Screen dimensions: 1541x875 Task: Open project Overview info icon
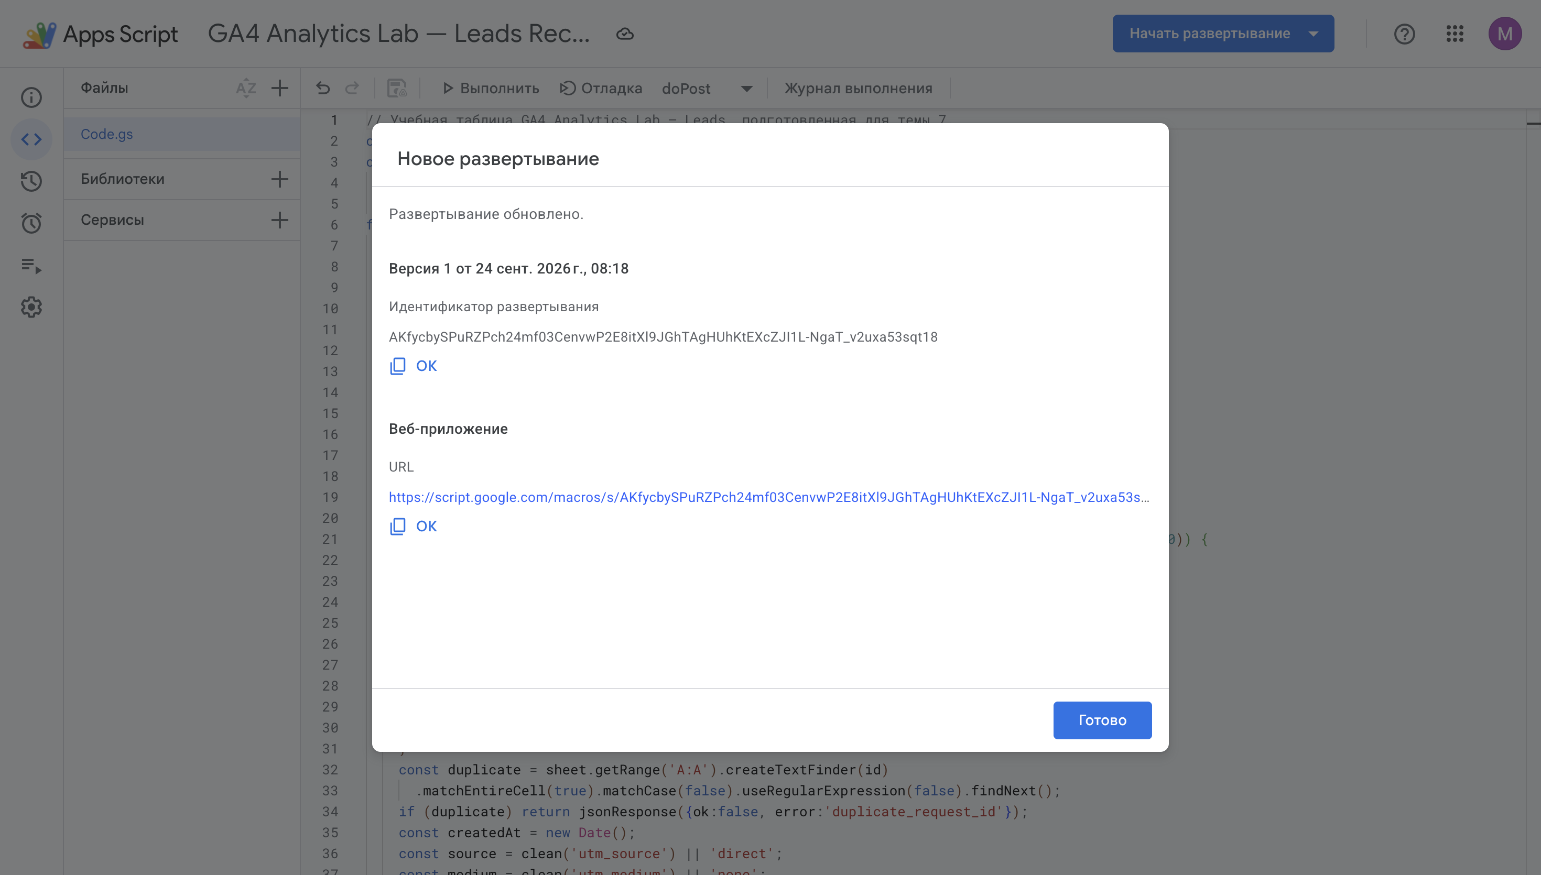[31, 97]
